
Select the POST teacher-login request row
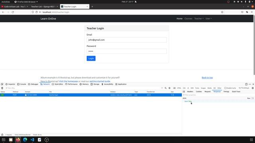91,95
